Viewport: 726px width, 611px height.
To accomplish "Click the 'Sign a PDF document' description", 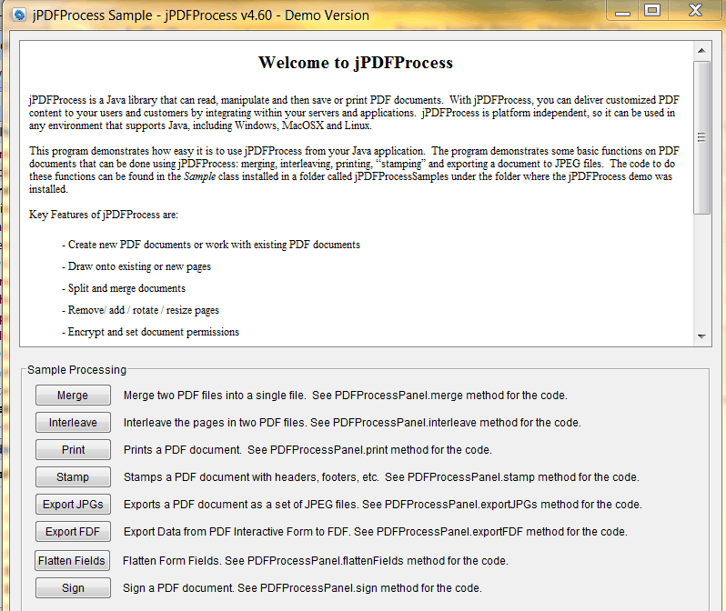I will pos(302,588).
